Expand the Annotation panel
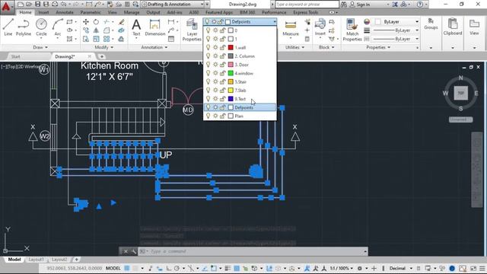The width and height of the screenshot is (487, 274). [154, 47]
